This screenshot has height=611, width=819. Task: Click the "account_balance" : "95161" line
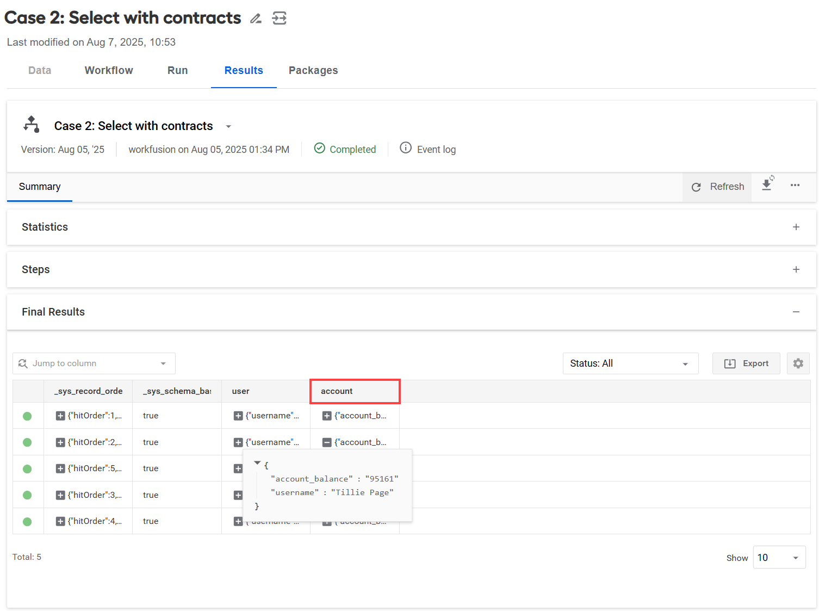334,479
